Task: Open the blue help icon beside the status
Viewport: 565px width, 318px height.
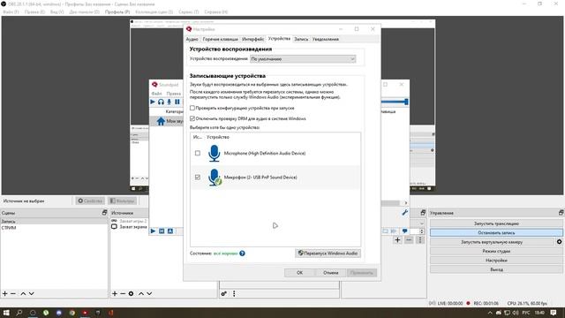Action: click(x=242, y=254)
